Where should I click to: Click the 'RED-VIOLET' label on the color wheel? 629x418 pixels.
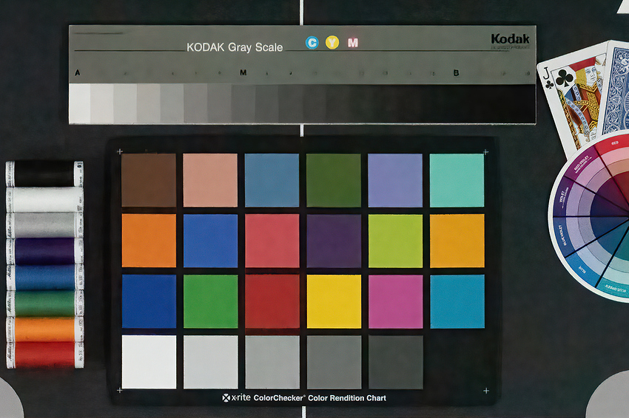tap(581, 163)
